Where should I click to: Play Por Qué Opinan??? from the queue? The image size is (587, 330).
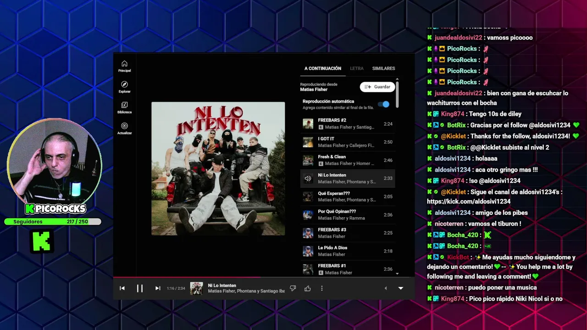(x=348, y=214)
